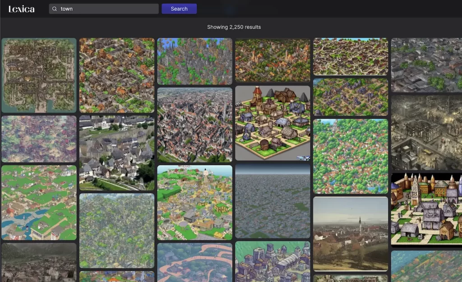
Task: Open the cartoon green town with blue river
Action: point(39,203)
